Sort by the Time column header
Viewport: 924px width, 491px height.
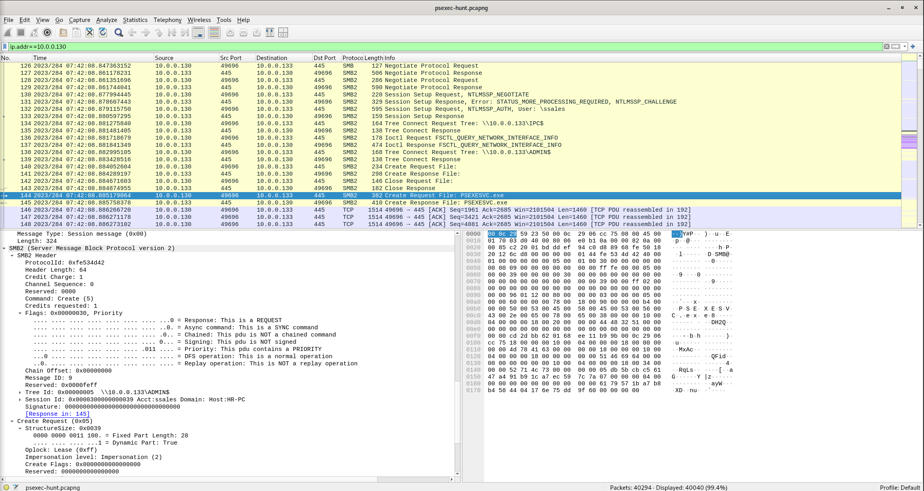click(93, 58)
